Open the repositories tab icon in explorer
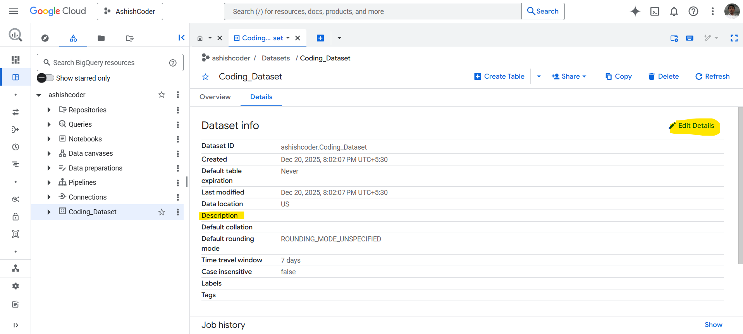This screenshot has width=743, height=334. [130, 38]
